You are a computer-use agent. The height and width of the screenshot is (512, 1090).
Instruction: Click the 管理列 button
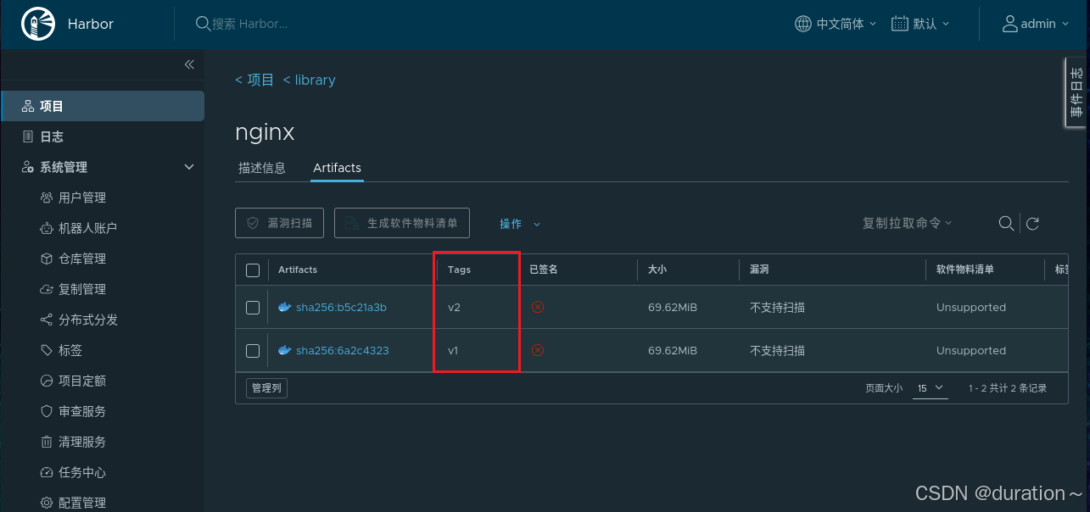click(266, 388)
